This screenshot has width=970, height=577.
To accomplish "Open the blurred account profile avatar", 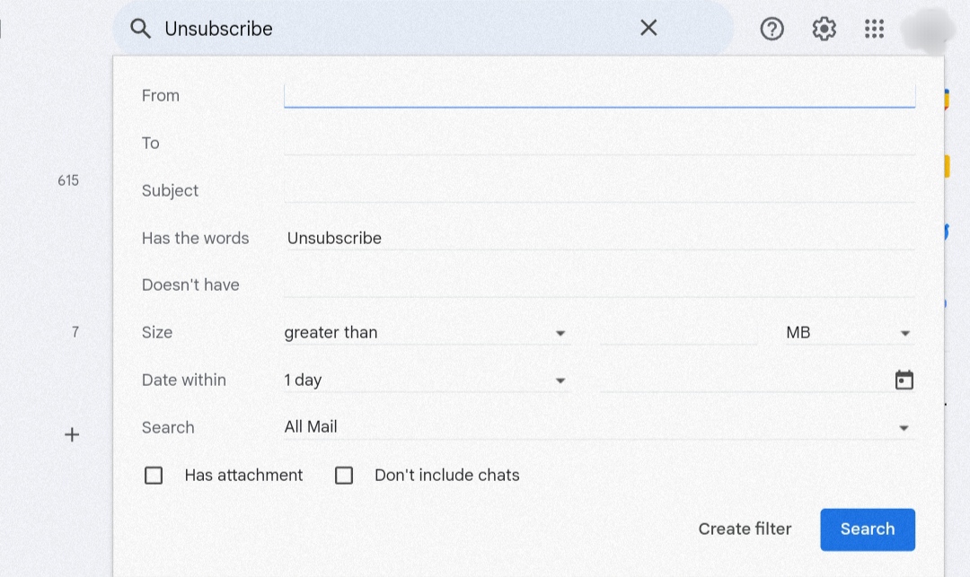I will pyautogui.click(x=925, y=29).
